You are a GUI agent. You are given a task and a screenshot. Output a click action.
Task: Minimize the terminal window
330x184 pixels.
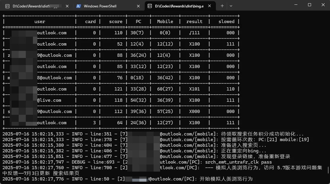296,5
